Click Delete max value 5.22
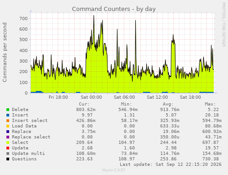This screenshot has height=175, width=228. click(x=213, y=110)
